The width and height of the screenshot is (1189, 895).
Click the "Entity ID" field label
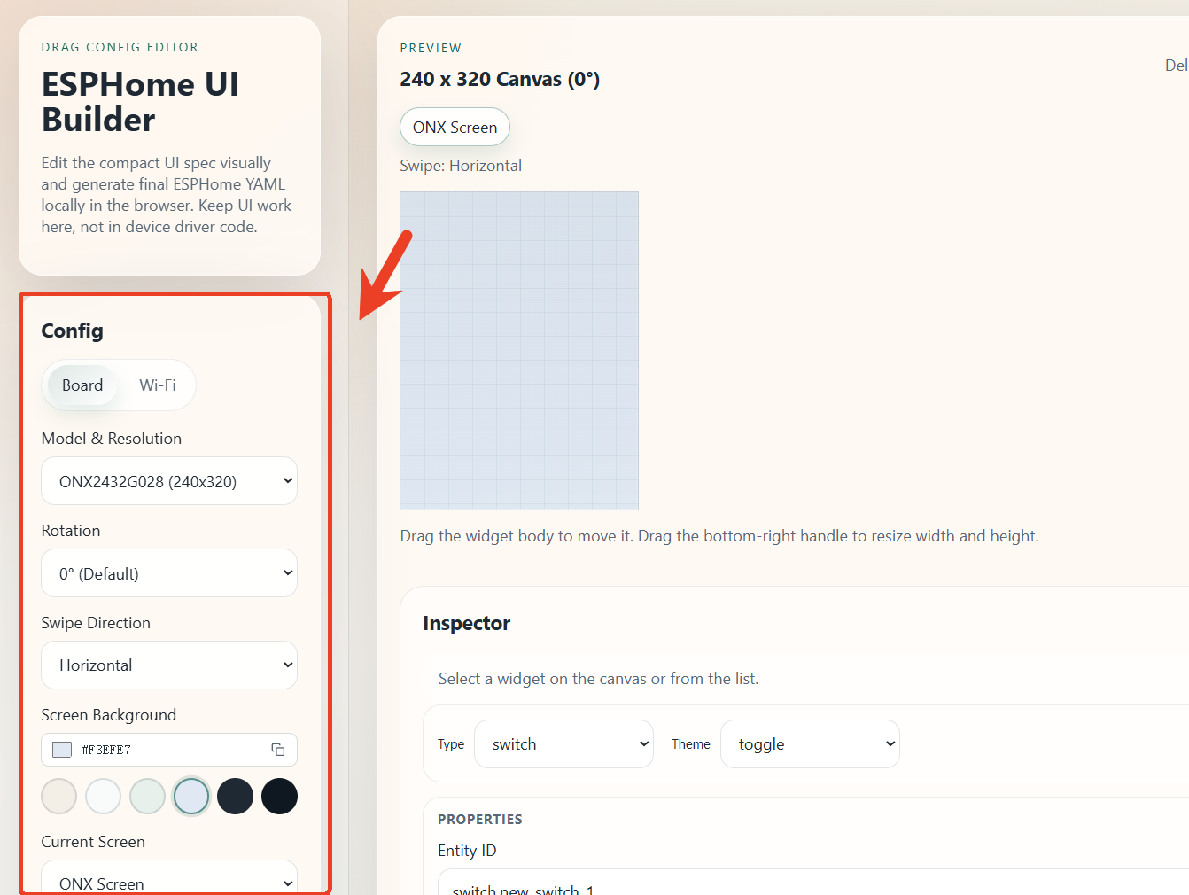pos(467,851)
